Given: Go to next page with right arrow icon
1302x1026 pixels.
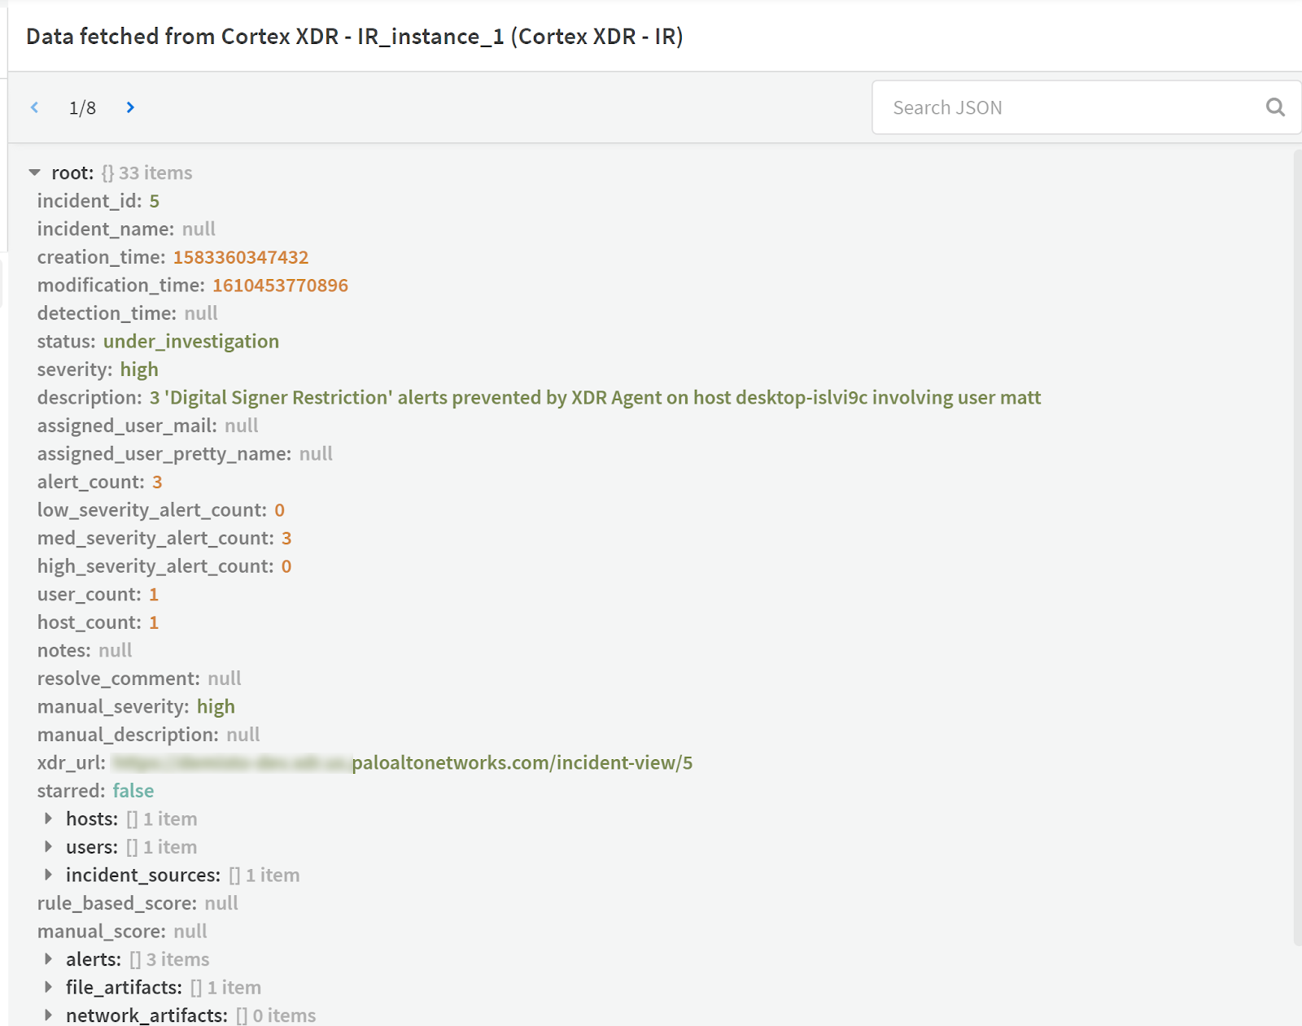Looking at the screenshot, I should tap(130, 107).
